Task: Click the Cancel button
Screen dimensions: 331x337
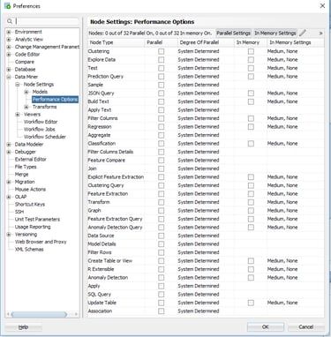Action: 306,326
